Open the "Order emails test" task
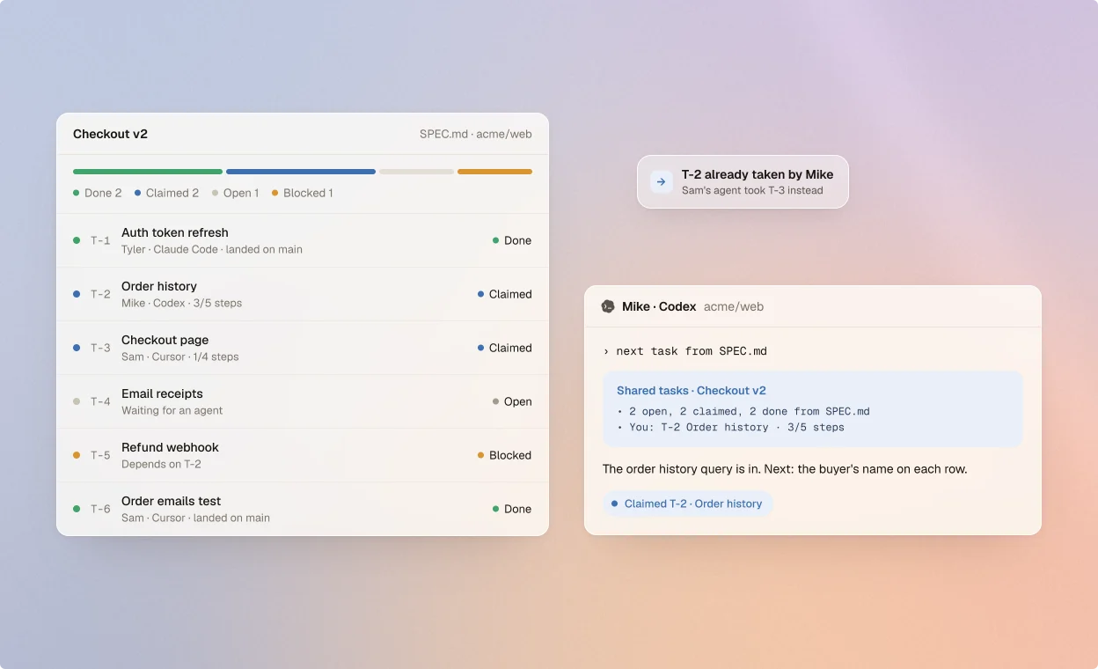 [303, 509]
